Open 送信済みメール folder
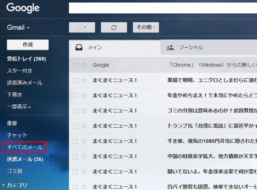Image resolution: width=257 pixels, height=190 pixels. coord(25,82)
